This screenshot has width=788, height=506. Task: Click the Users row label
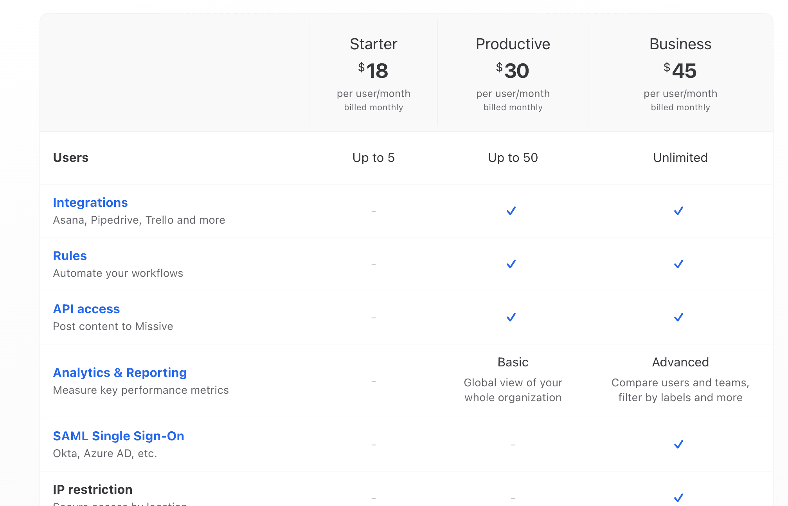pos(71,158)
